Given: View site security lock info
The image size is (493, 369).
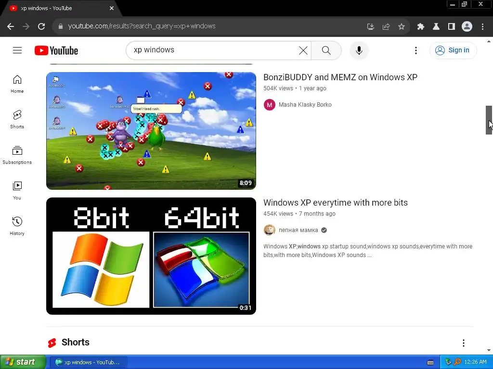Looking at the screenshot, I should pos(60,26).
